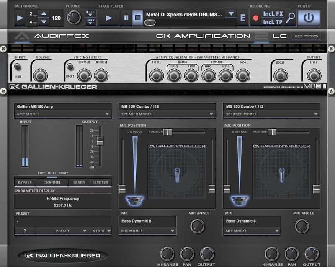
Task: Open the right Speaker Model dropdown
Action: 271,114
